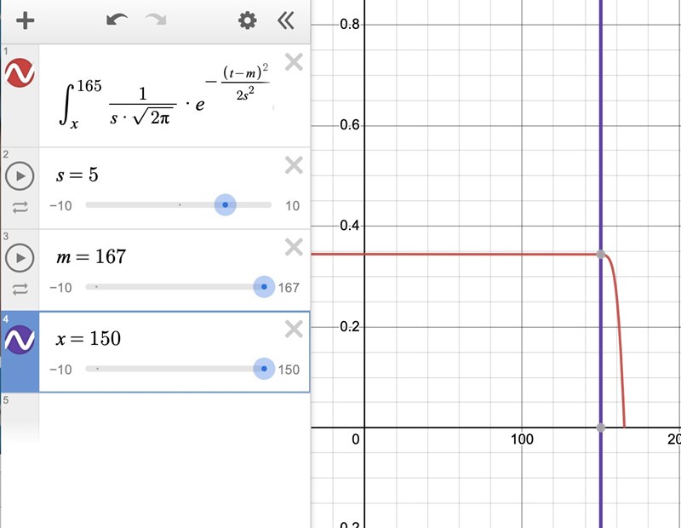Undo the last change
The image size is (681, 528).
tap(117, 20)
